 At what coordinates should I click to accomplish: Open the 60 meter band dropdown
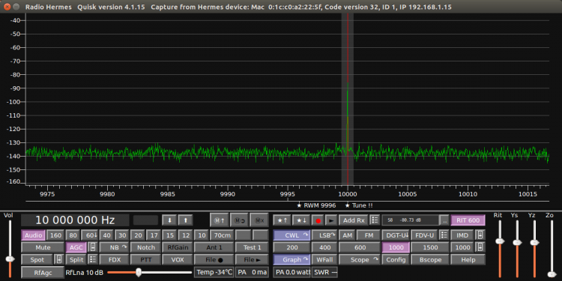[90, 235]
